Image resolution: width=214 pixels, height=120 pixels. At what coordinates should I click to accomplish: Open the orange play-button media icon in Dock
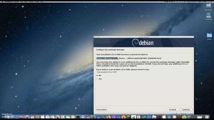tap(123, 117)
